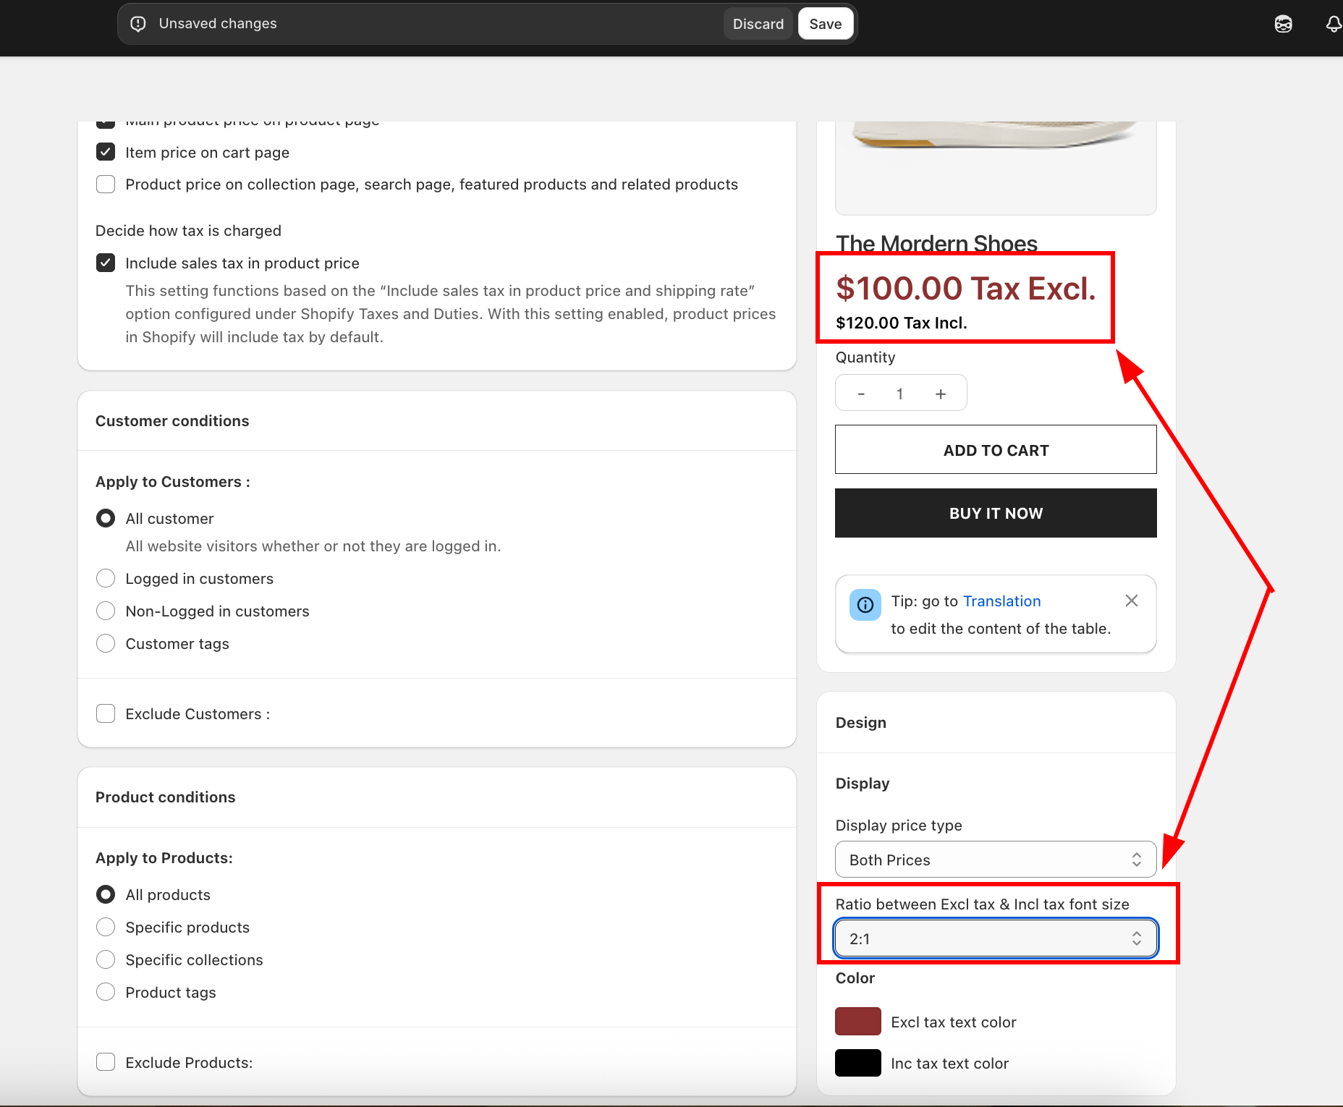Pick the Excl tax text color swatch

coord(857,1022)
